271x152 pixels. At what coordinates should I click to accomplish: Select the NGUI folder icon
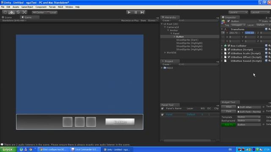(x=165, y=68)
